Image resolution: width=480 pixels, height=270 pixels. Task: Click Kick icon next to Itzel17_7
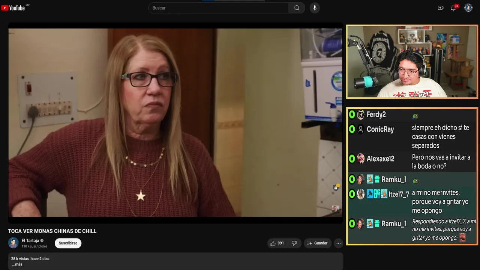pos(352,194)
